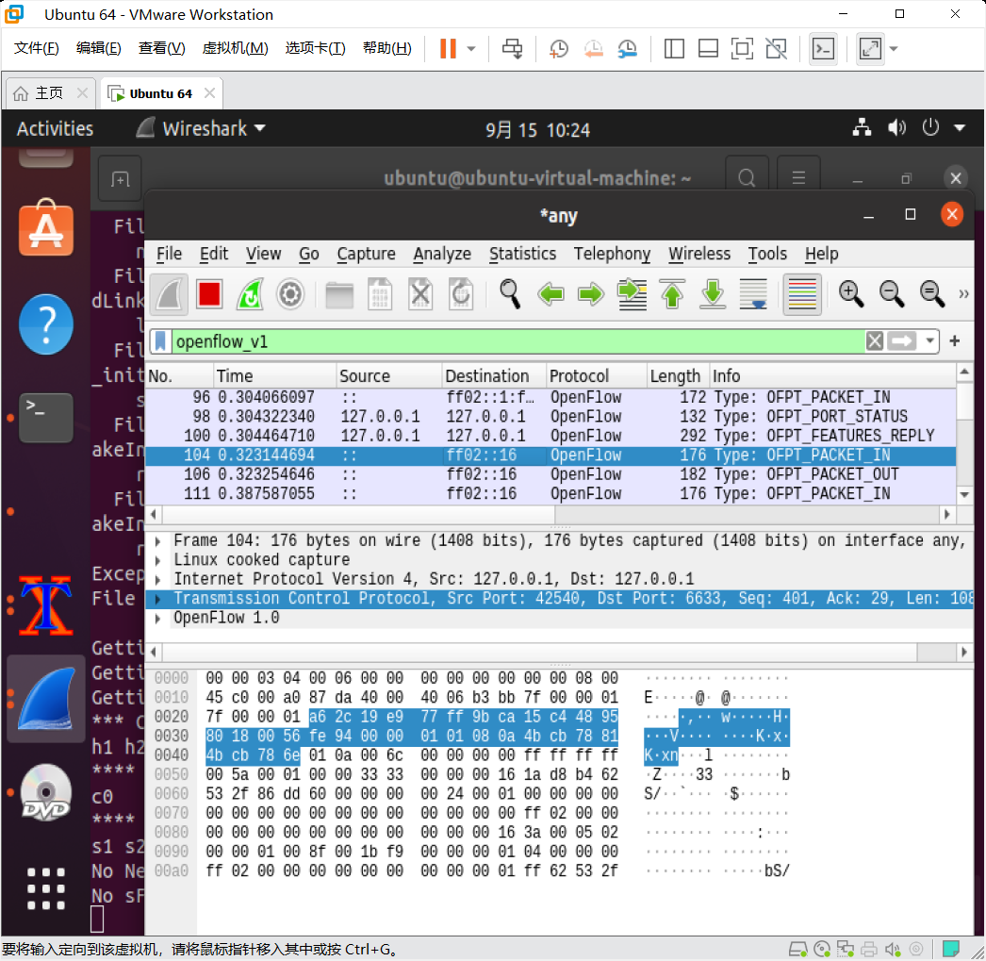Go to specified packet icon

[632, 294]
